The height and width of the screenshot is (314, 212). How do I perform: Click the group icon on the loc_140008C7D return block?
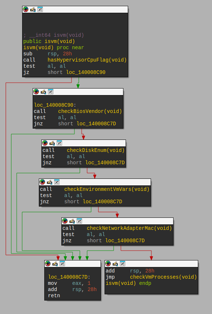click(62, 263)
